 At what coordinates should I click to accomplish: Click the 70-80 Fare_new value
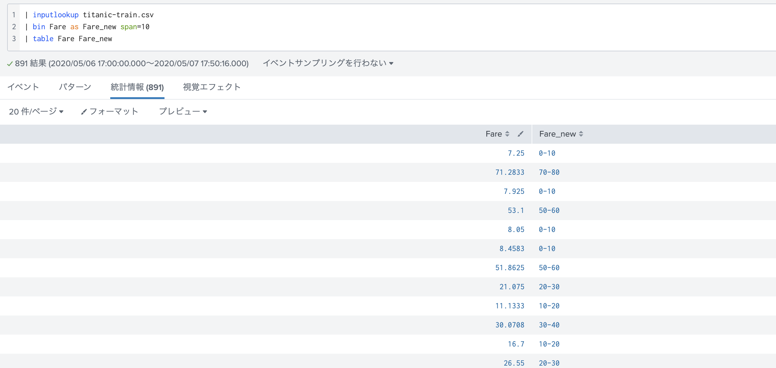coord(549,172)
